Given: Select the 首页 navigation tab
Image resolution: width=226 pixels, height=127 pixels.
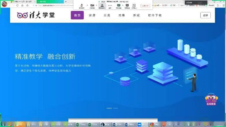Looking at the screenshot, I should pos(77,15).
